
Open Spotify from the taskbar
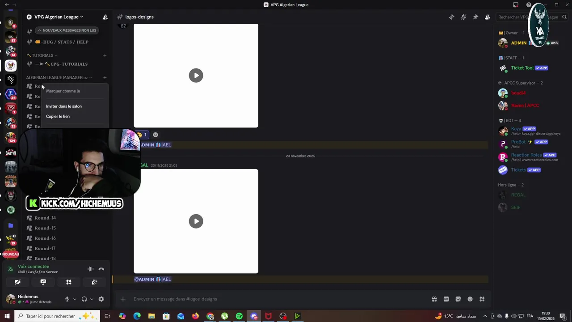tap(239, 316)
